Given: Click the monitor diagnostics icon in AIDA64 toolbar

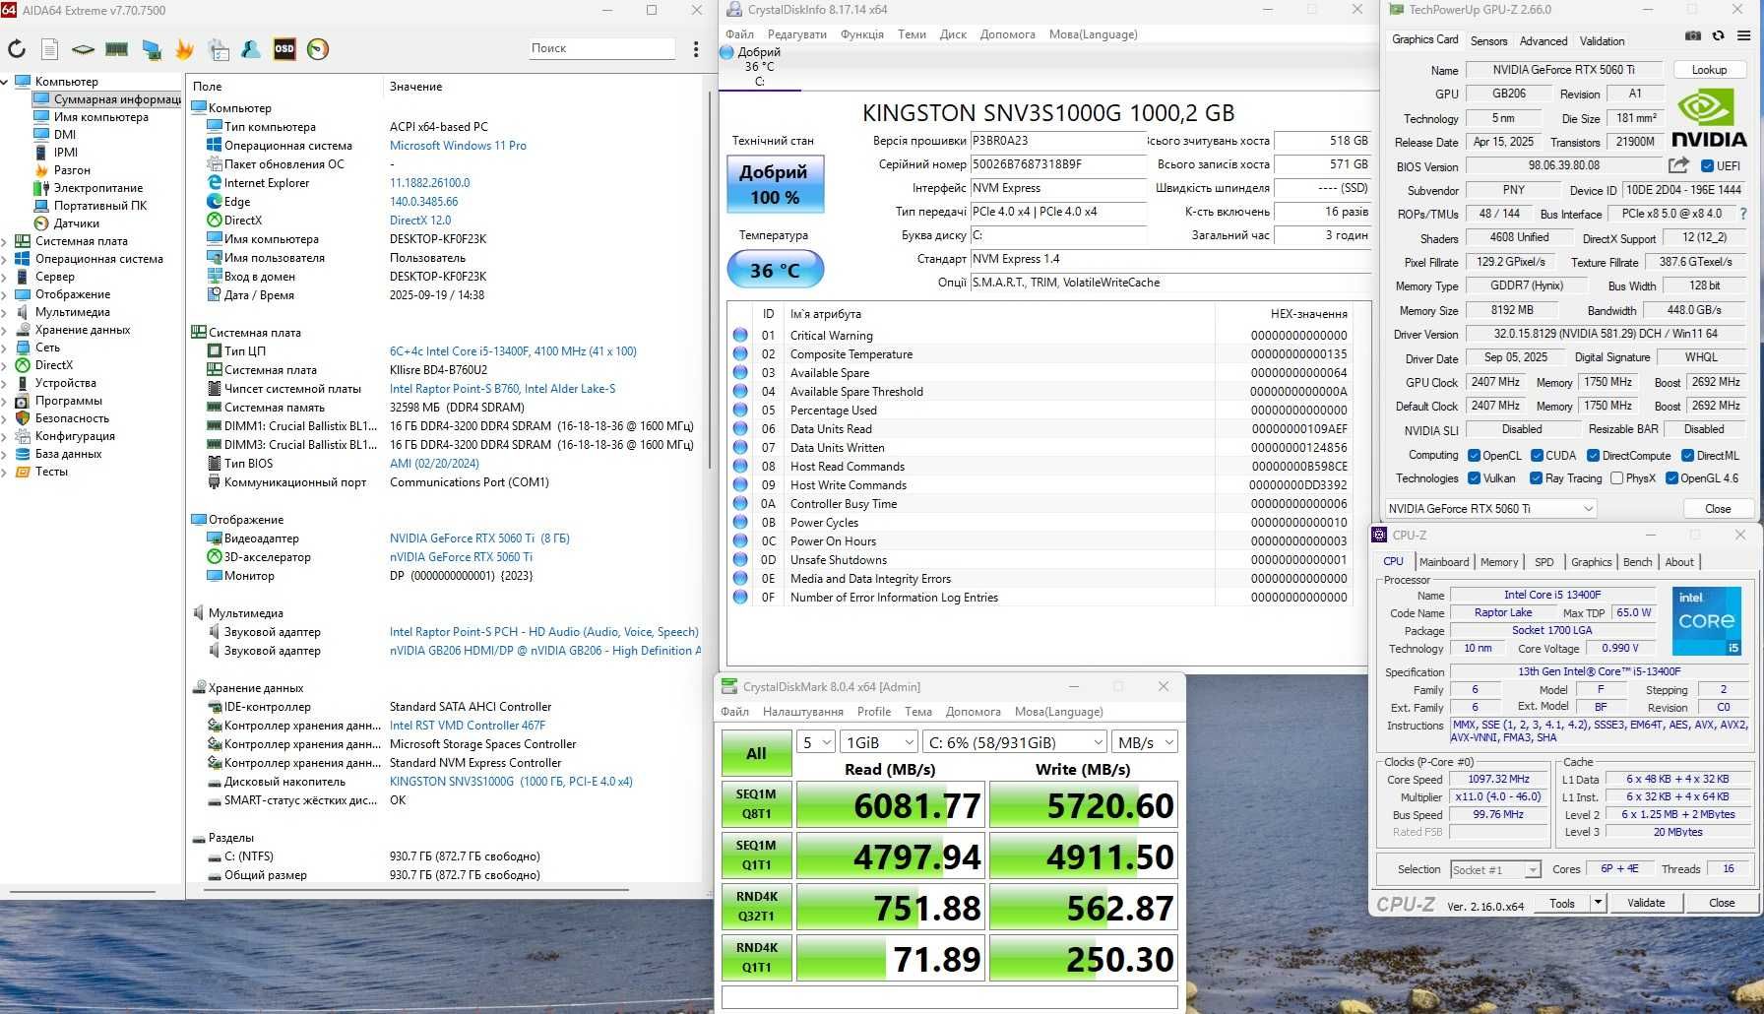Looking at the screenshot, I should pyautogui.click(x=151, y=49).
